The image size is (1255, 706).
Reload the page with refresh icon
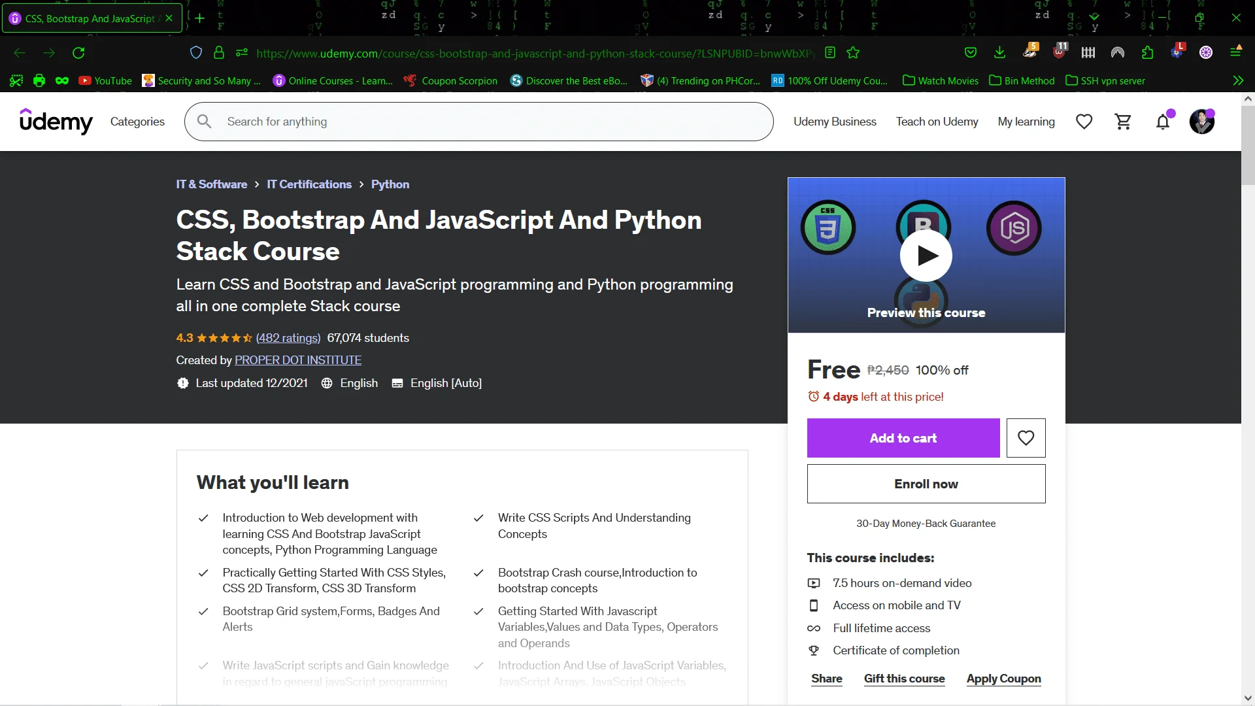tap(78, 53)
